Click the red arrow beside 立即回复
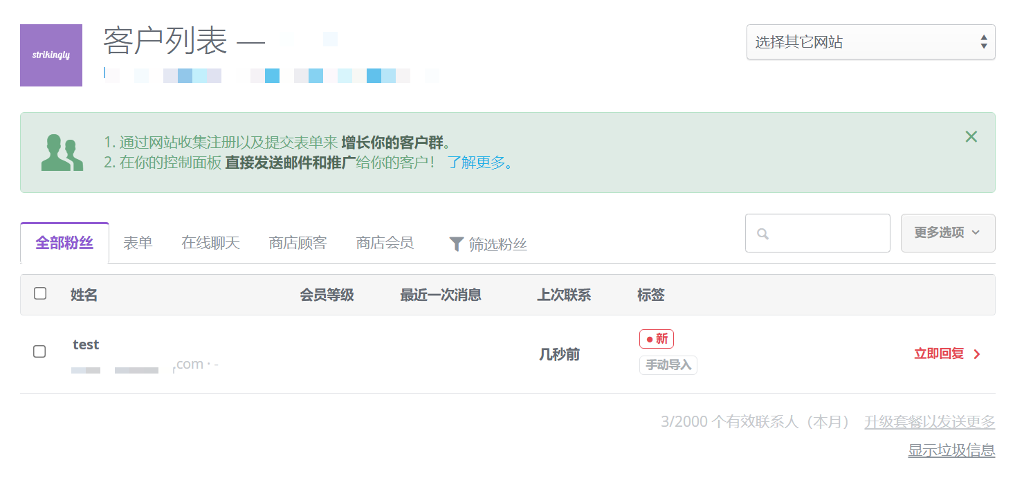Image resolution: width=1024 pixels, height=478 pixels. 977,354
